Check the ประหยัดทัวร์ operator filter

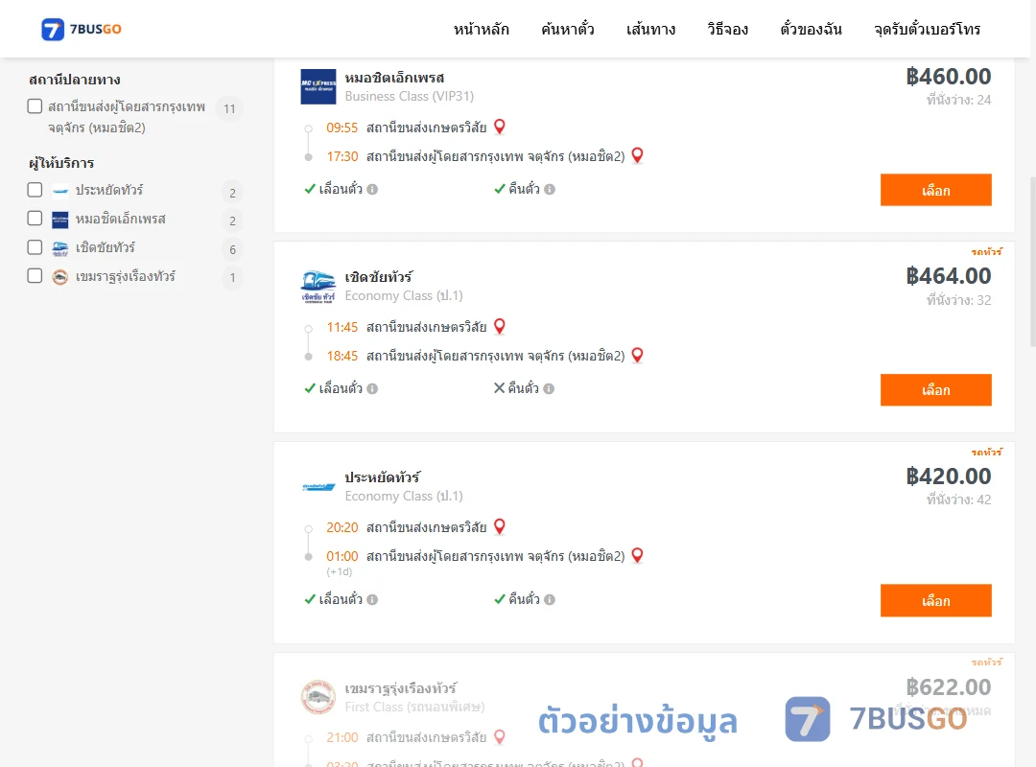[x=35, y=190]
